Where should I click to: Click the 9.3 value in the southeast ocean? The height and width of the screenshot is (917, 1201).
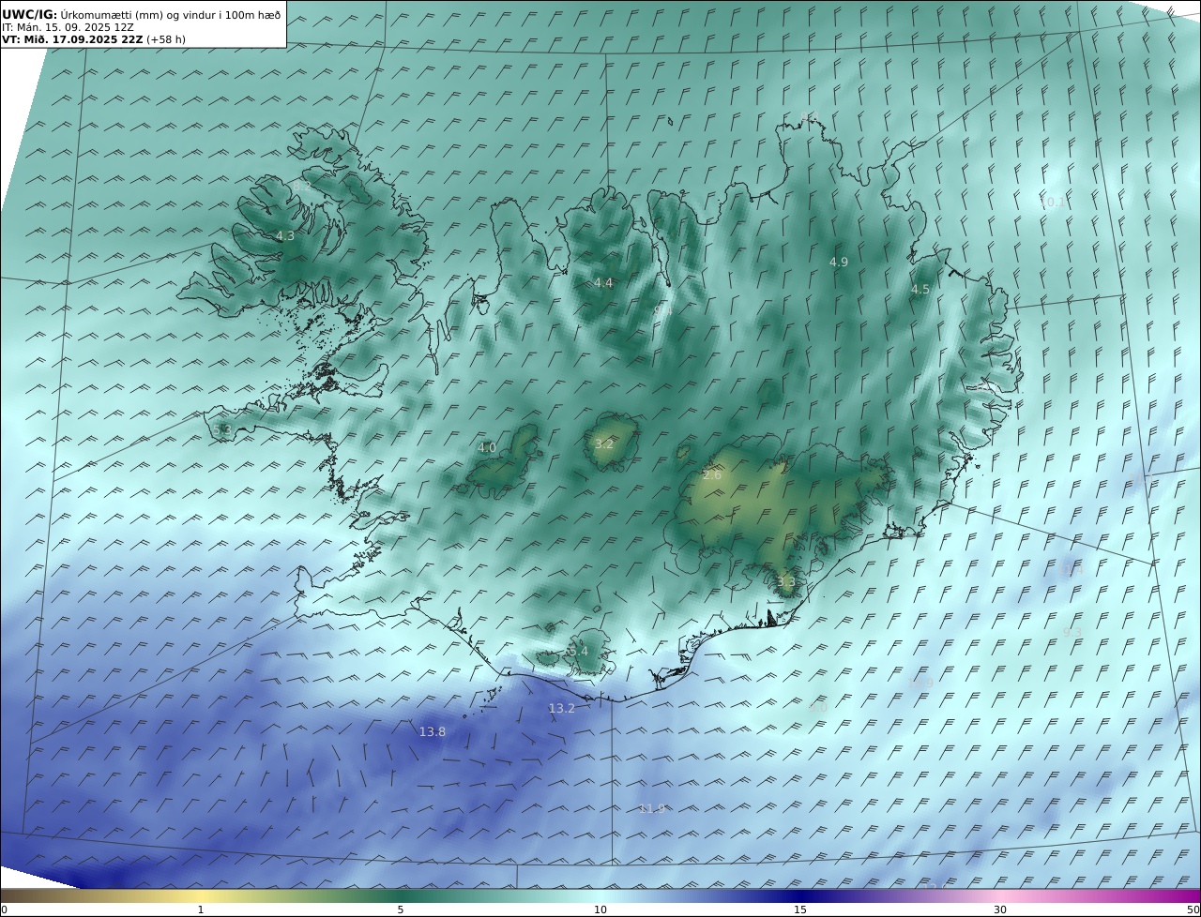pos(1072,632)
